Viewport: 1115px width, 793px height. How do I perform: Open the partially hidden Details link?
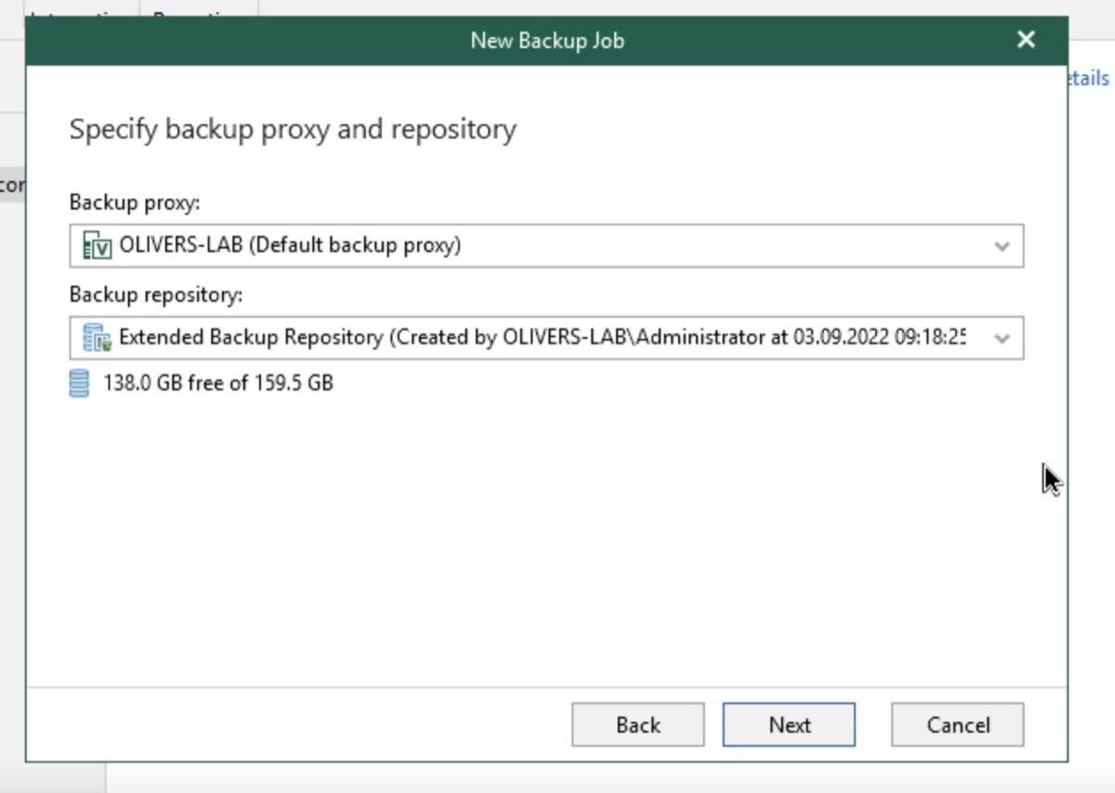[1089, 78]
